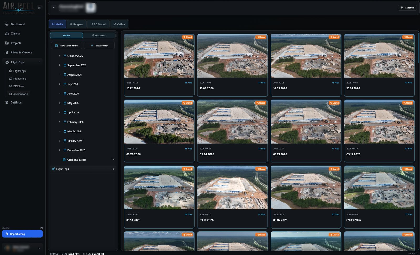Select the Documents toggle tab

click(x=99, y=35)
